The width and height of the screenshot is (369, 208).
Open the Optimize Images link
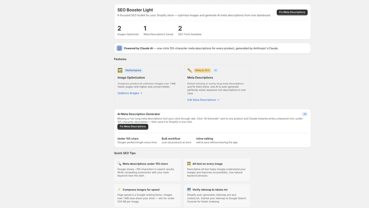point(130,93)
